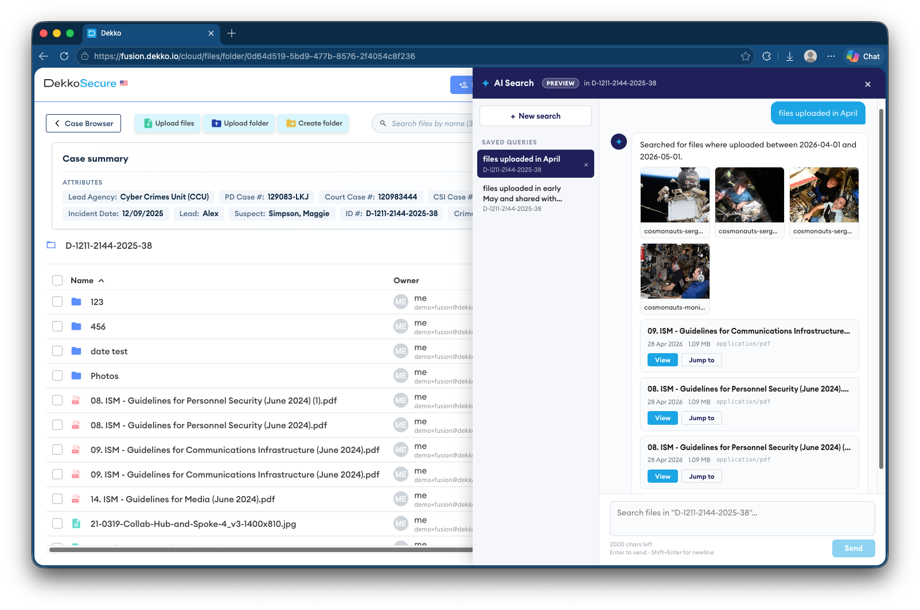Check the box for folder 123
The image size is (920, 610).
57,302
